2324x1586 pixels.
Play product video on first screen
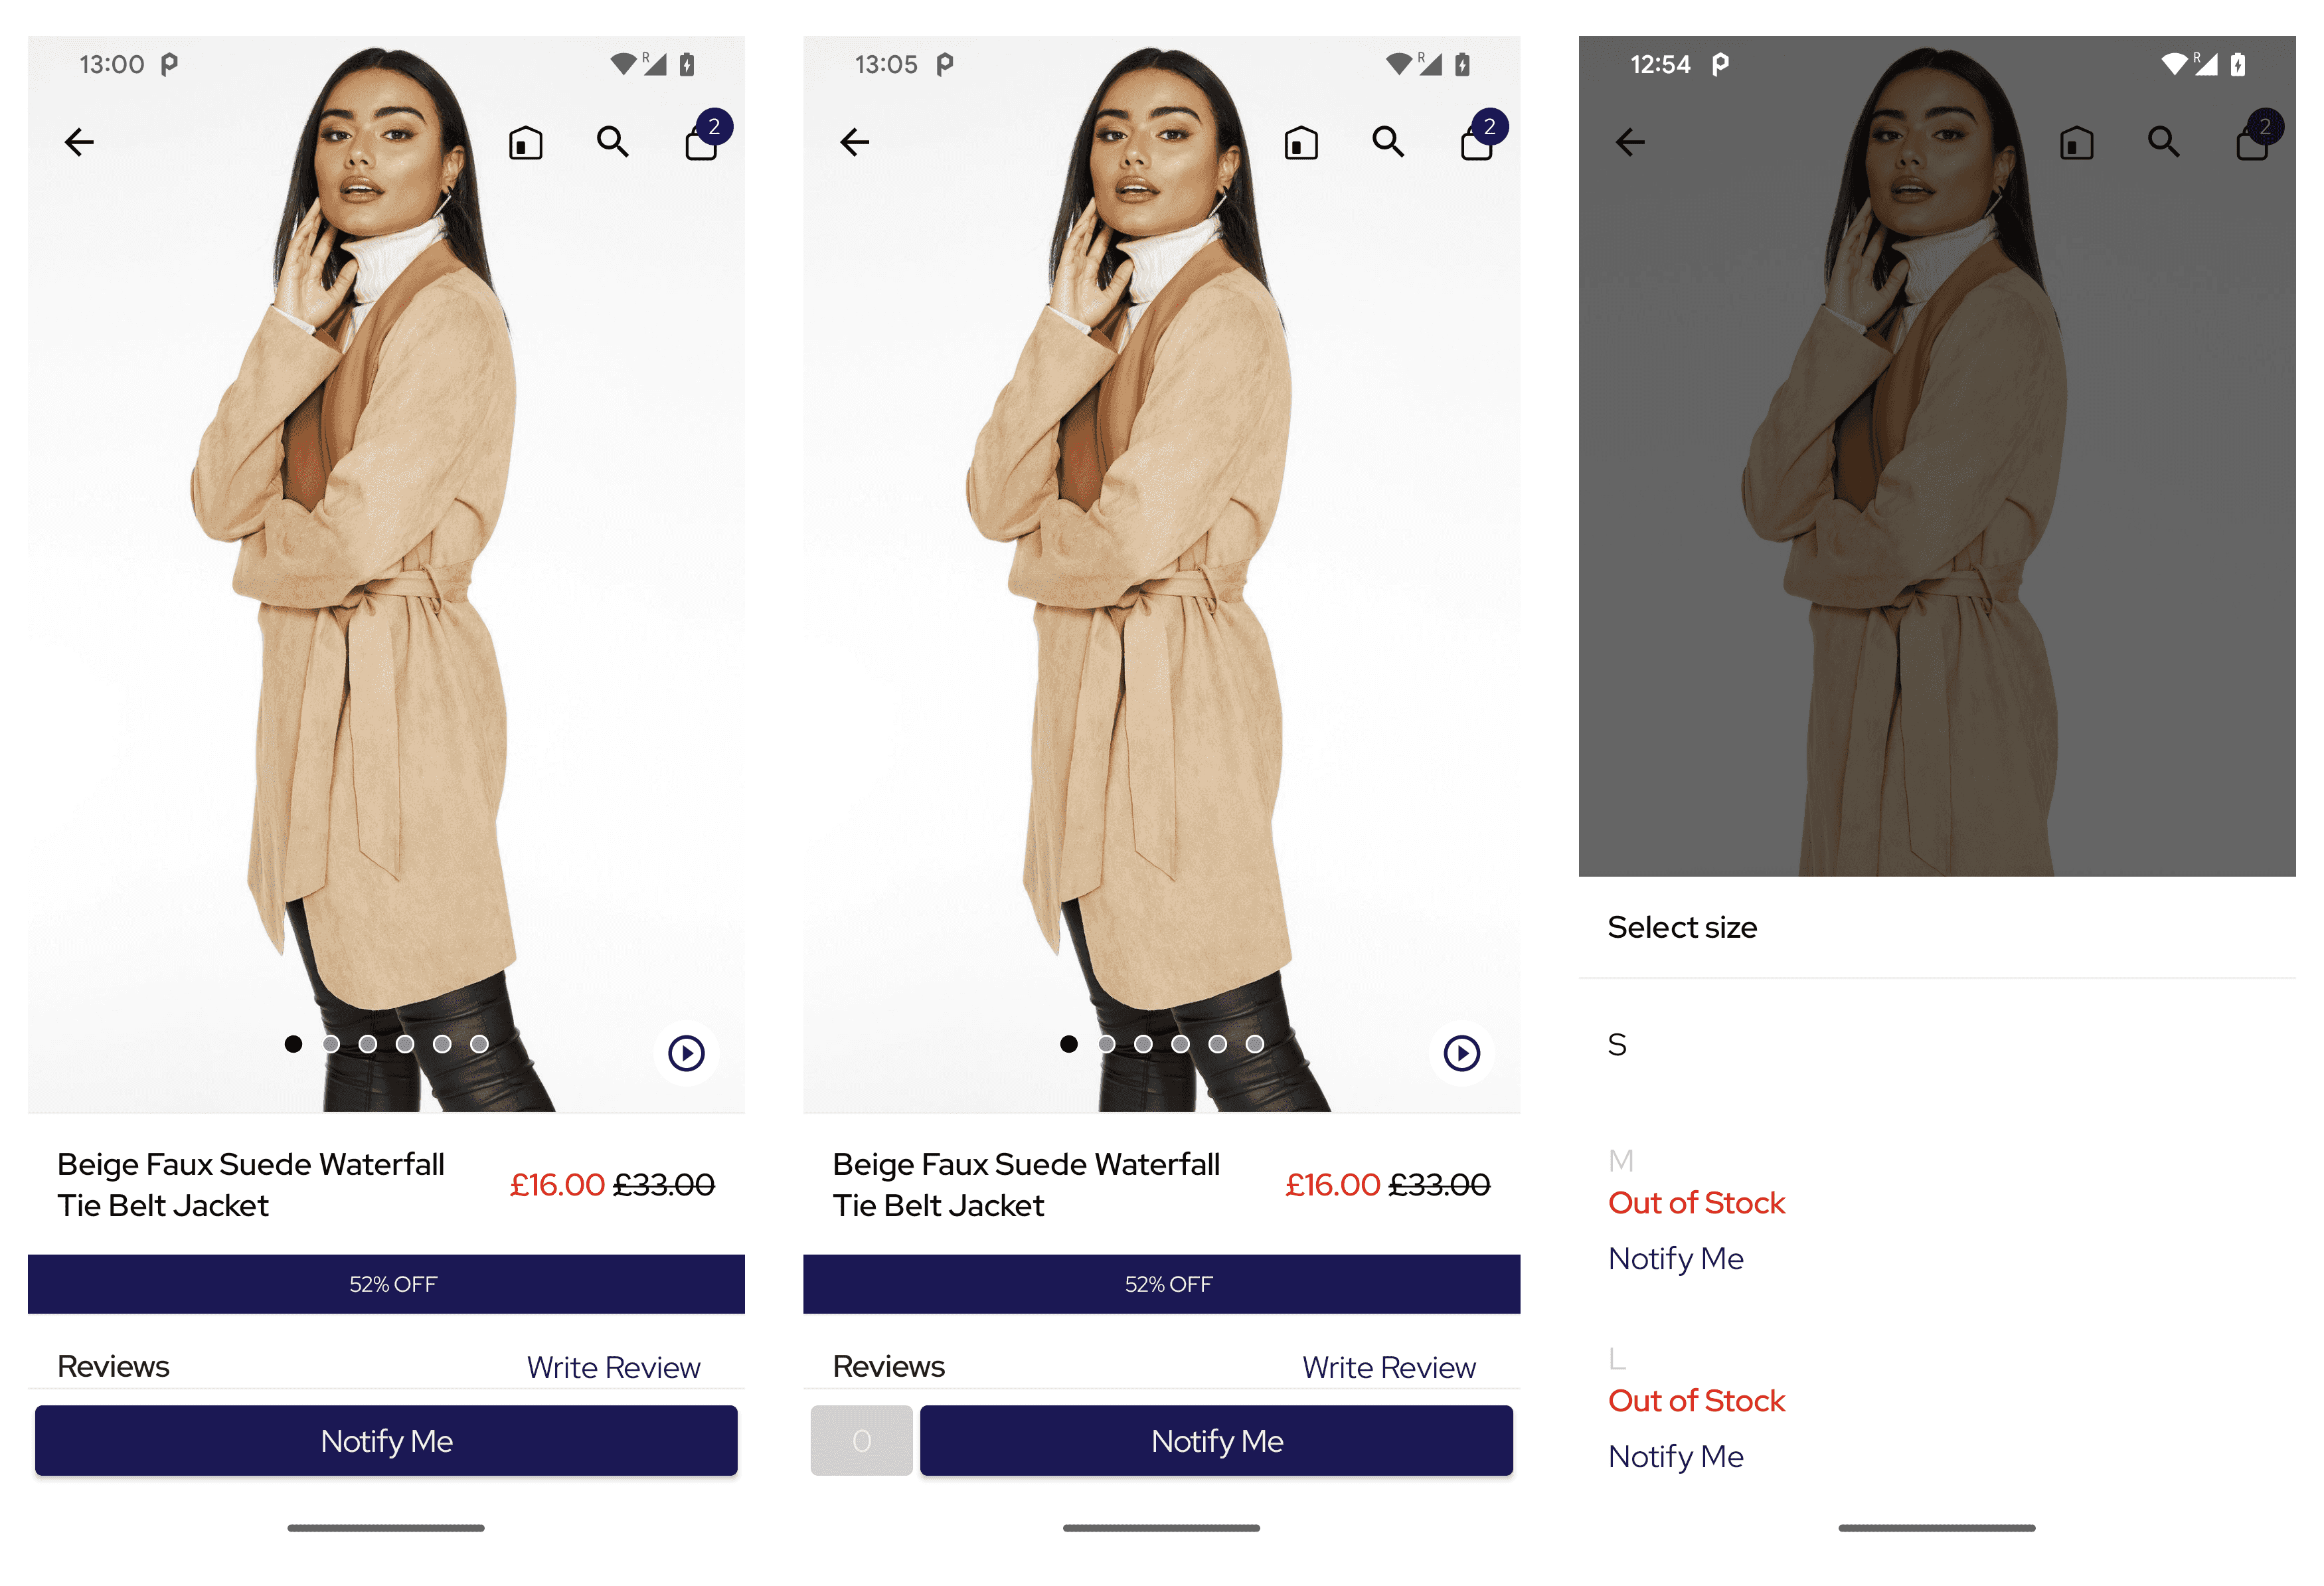(687, 1053)
